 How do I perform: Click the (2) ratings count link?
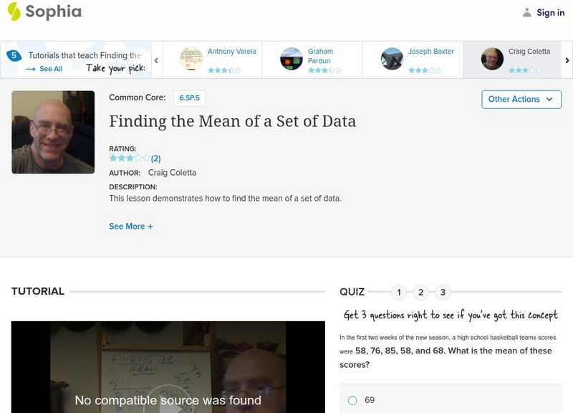(x=155, y=158)
